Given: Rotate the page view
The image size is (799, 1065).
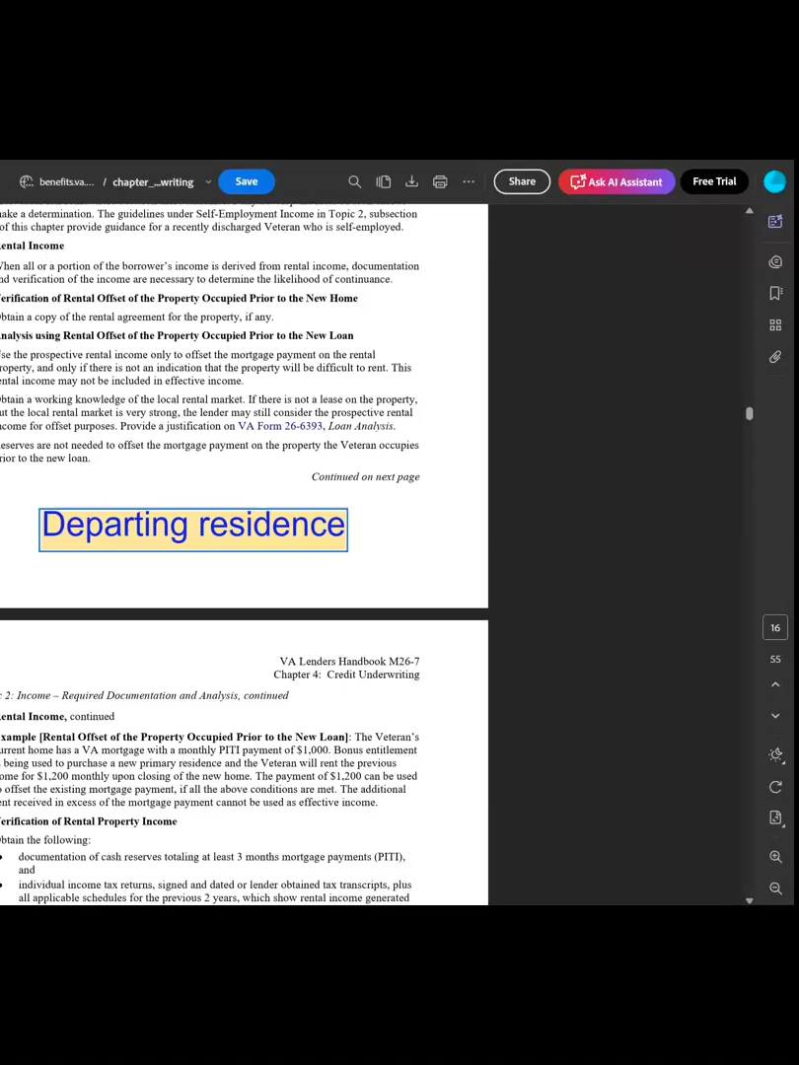Looking at the screenshot, I should coord(775,787).
